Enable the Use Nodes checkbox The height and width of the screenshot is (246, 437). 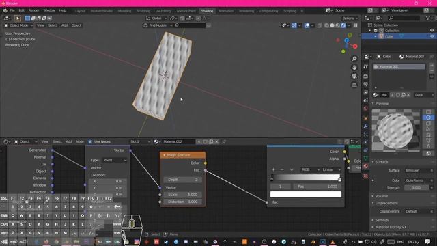coord(90,141)
